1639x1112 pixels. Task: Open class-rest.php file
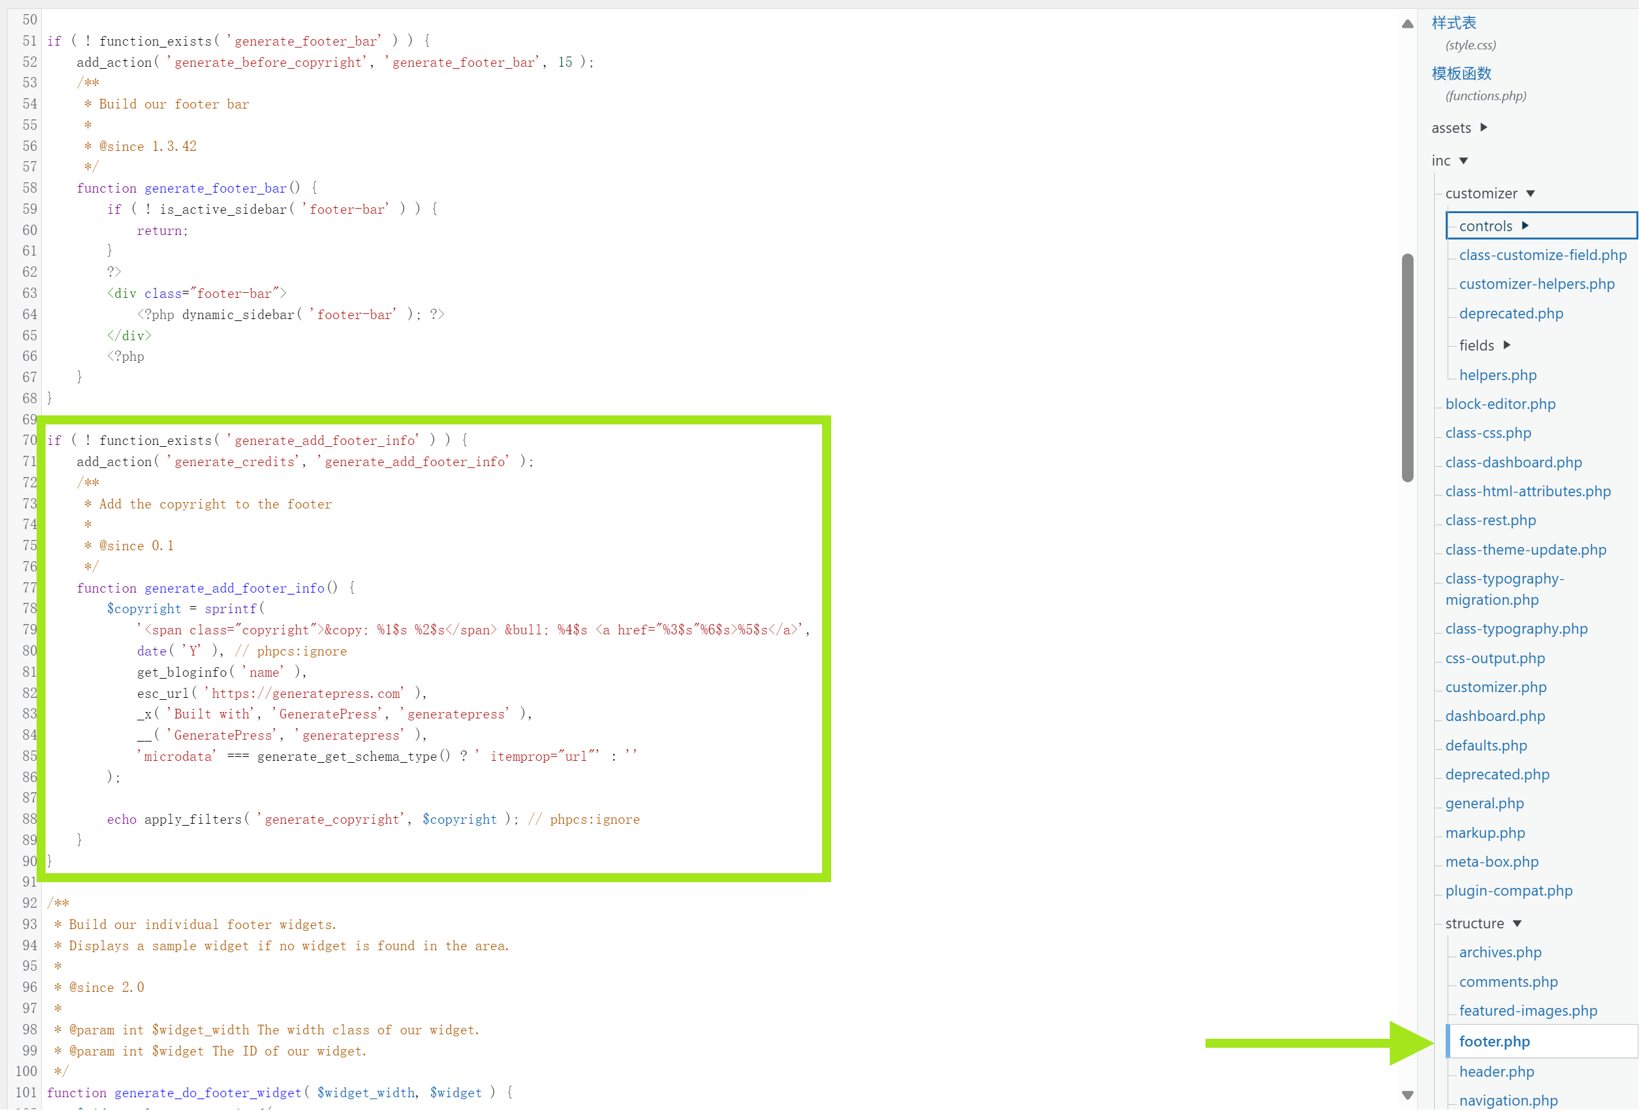click(1490, 521)
